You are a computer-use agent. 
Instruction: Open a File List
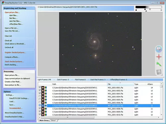[12, 28]
